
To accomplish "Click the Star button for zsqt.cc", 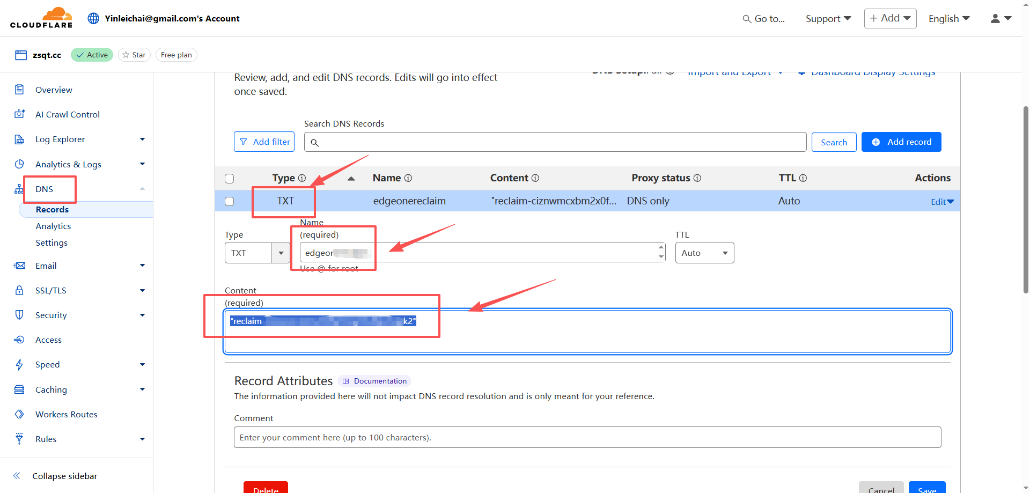I will [134, 55].
